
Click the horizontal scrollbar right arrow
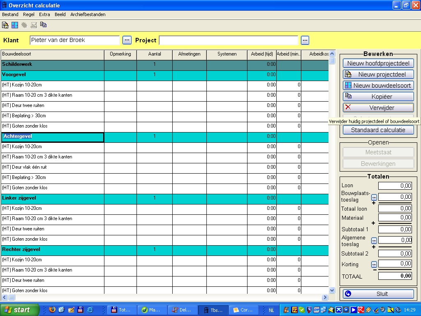coord(325,297)
